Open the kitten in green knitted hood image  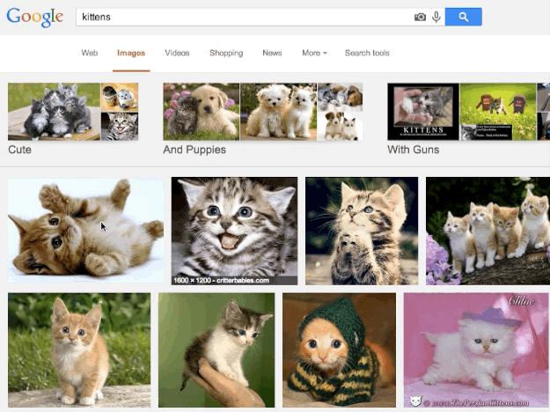click(x=339, y=350)
